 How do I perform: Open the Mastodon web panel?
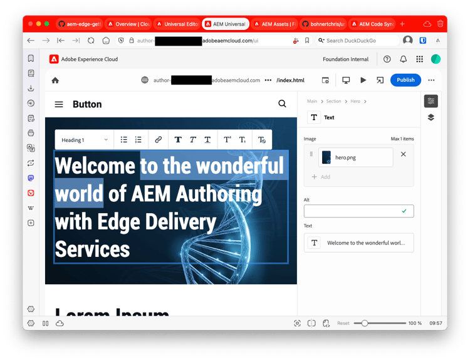point(31,178)
